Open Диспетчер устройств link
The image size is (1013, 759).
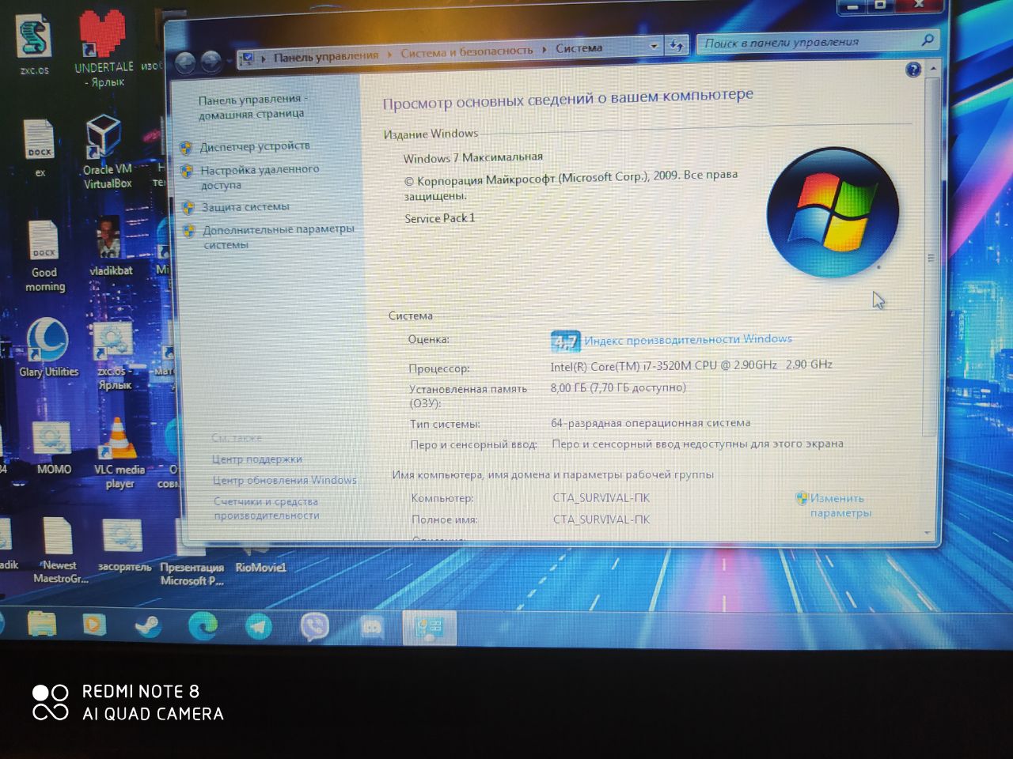(255, 146)
